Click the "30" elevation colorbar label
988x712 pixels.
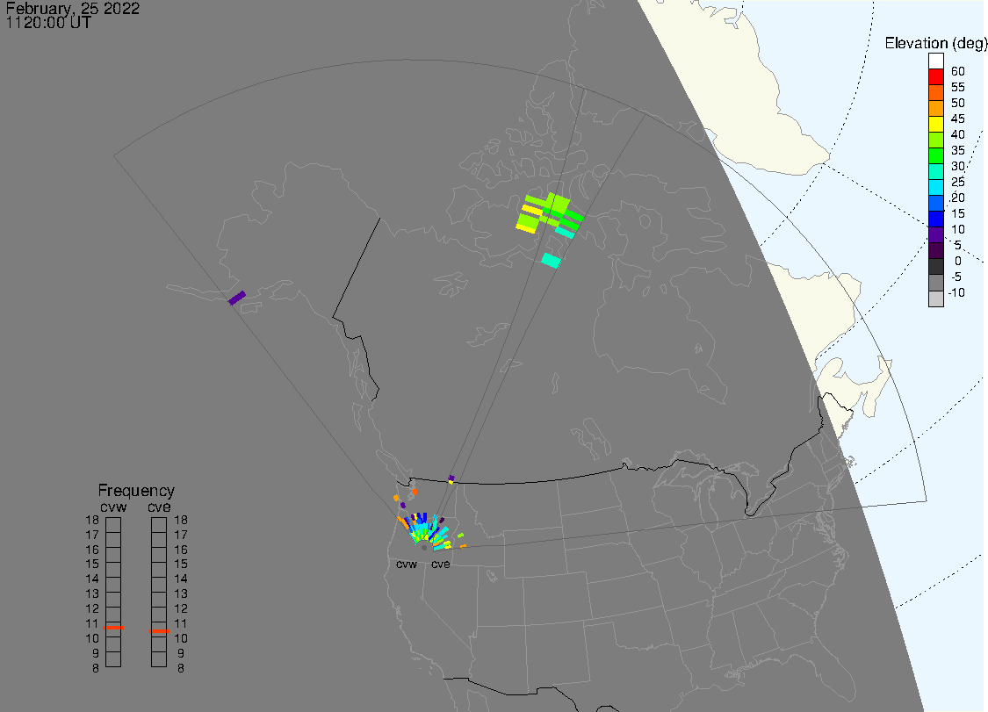(x=958, y=166)
